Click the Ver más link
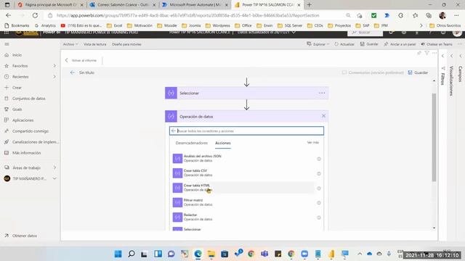The width and height of the screenshot is (465, 261). 313,143
